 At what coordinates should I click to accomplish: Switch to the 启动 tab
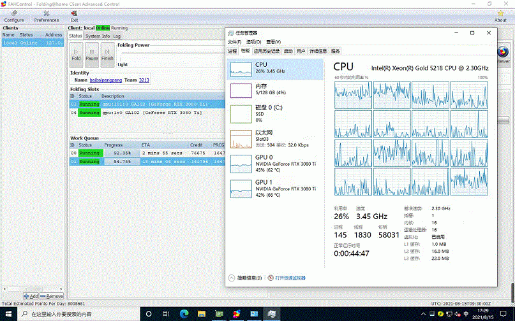[x=288, y=51]
